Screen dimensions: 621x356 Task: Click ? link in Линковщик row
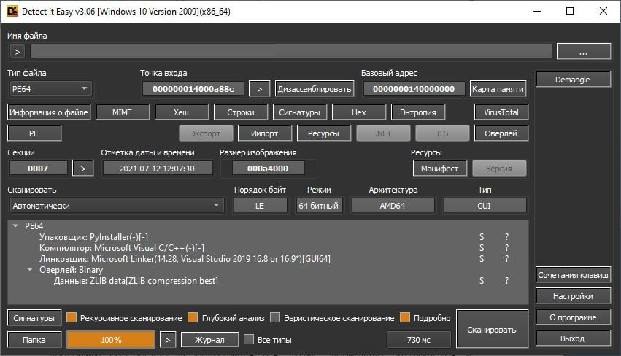click(506, 258)
